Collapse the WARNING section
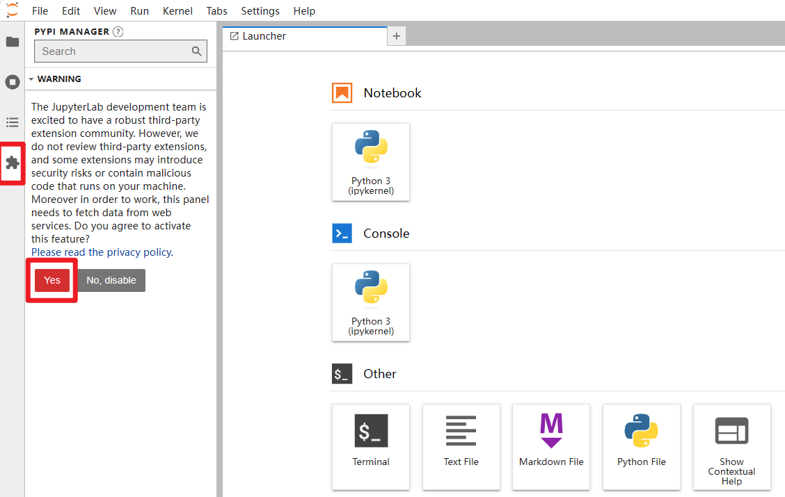Screen dimensions: 785x497 (31, 79)
